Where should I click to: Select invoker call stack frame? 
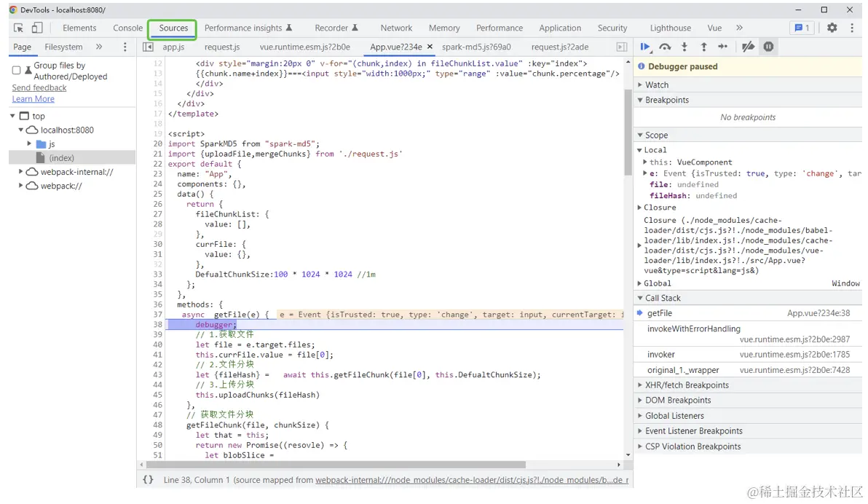coord(748,355)
